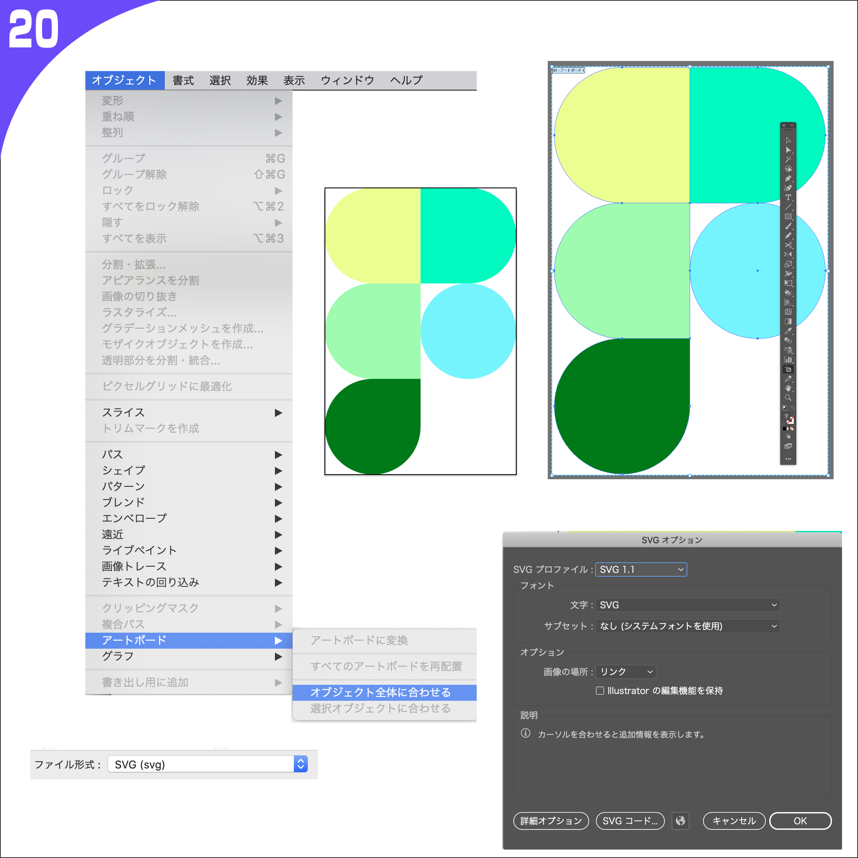858x858 pixels.
Task: Click the キャンセル button
Action: pyautogui.click(x=734, y=821)
